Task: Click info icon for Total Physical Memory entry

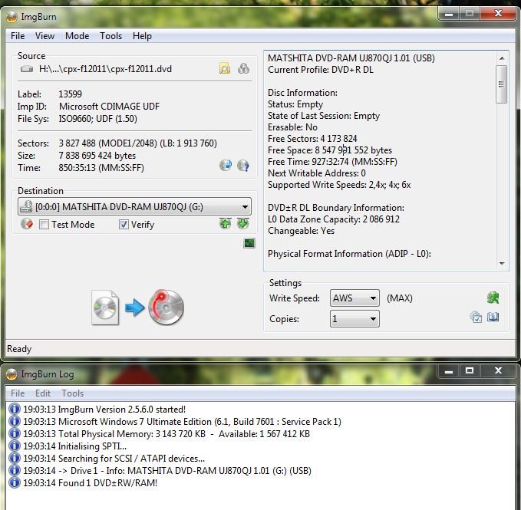Action: 15,433
